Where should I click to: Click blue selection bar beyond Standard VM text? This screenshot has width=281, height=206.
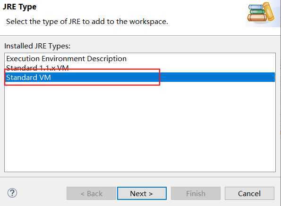[x=215, y=77]
